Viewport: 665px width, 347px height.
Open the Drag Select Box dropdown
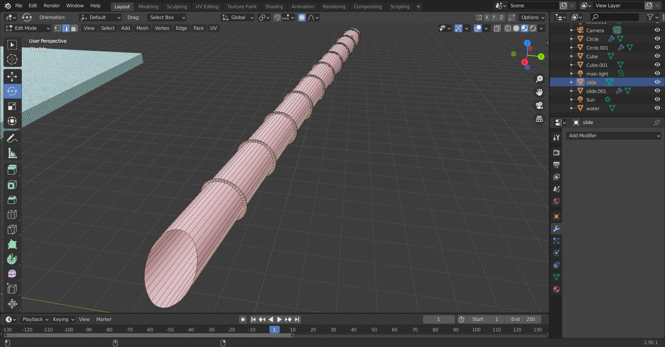[167, 17]
